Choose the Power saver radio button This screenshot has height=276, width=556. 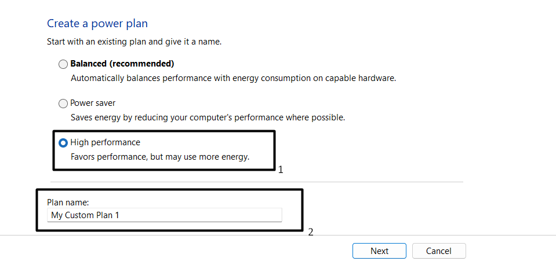click(x=63, y=104)
